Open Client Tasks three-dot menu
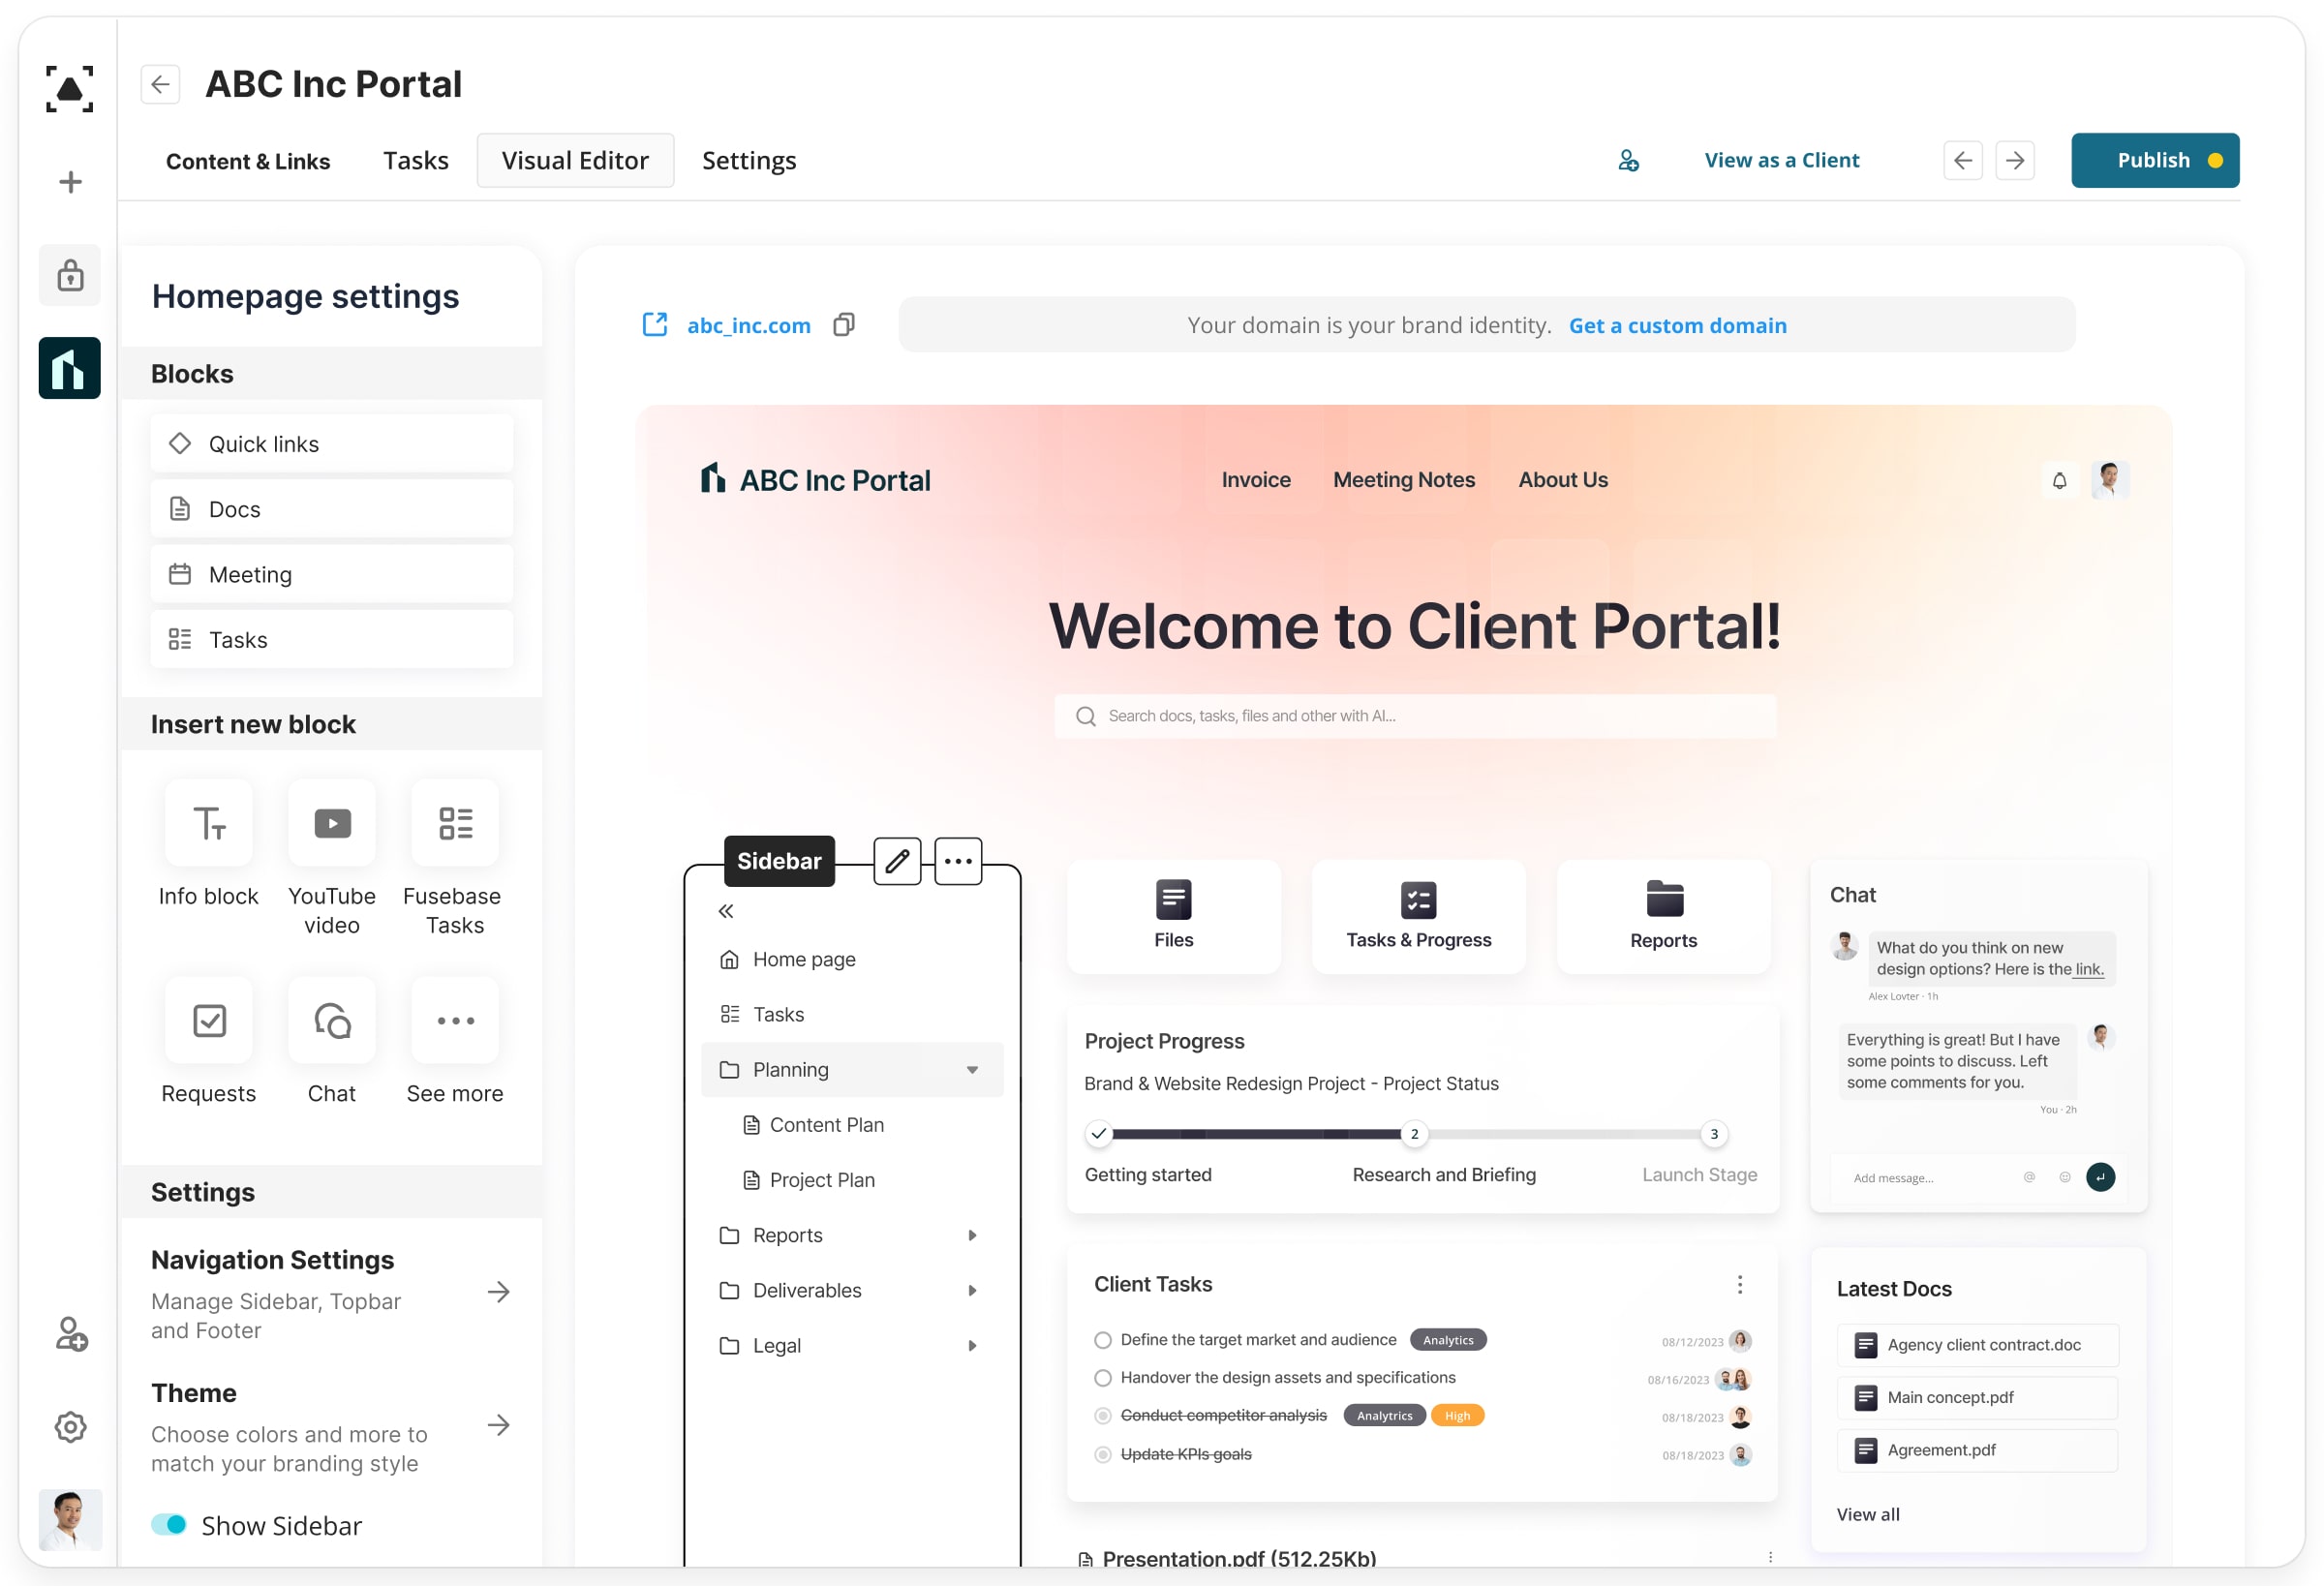This screenshot has width=2324, height=1586. (x=1740, y=1284)
